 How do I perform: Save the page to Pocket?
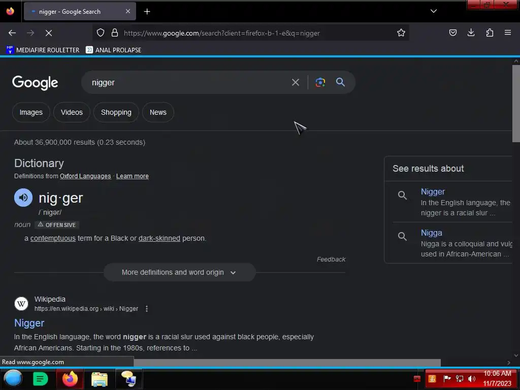tap(452, 32)
